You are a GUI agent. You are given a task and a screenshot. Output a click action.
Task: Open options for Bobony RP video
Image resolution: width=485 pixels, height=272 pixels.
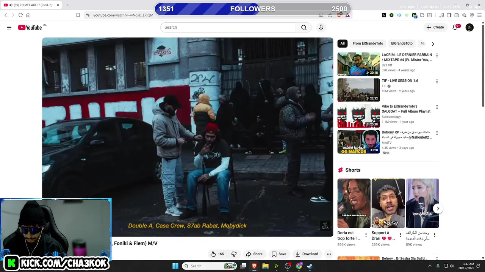(x=437, y=133)
